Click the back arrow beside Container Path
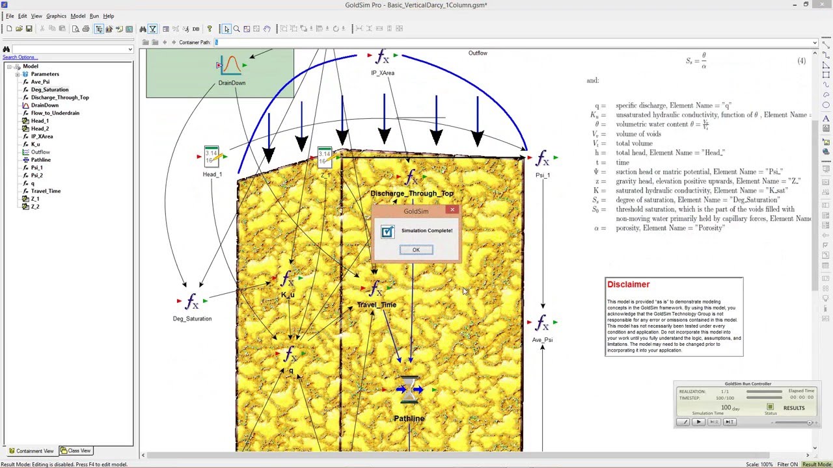Screen dimensions: 833x468 (165, 42)
